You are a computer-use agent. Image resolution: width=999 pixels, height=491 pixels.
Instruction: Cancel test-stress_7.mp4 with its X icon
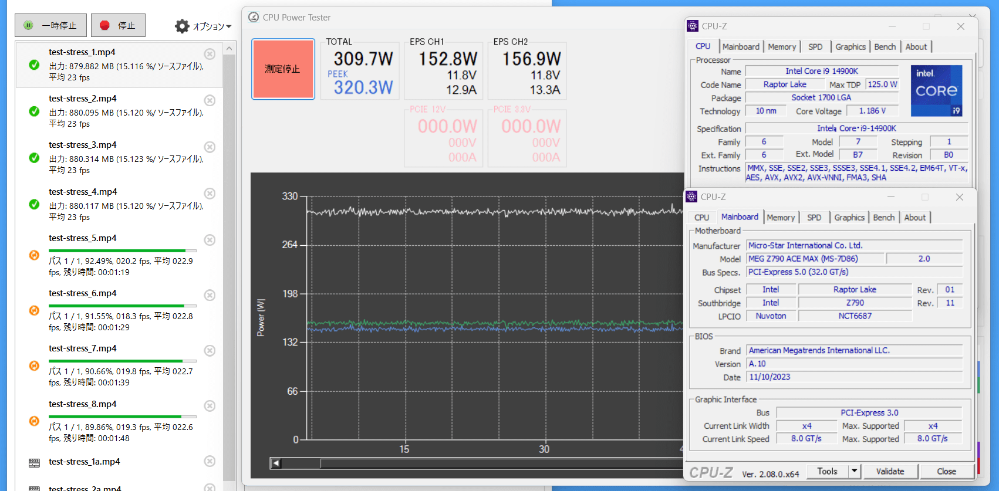point(210,350)
